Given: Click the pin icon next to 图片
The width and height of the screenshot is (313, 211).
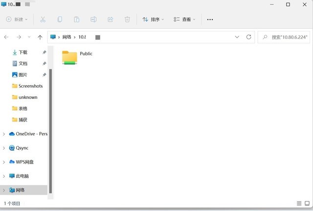Looking at the screenshot, I should [45, 75].
